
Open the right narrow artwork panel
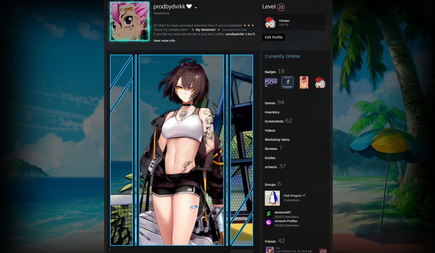242,150
